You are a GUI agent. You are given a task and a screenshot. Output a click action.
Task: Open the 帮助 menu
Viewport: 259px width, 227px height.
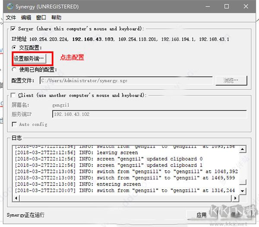tap(56, 17)
